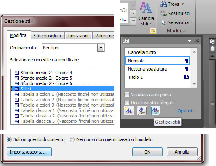Click the Gestisci stili icon button
216x166 pixels.
pos(155,111)
